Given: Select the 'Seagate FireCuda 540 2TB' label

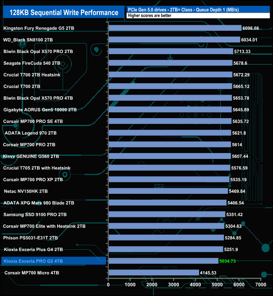Looking at the screenshot, I should pyautogui.click(x=32, y=63).
